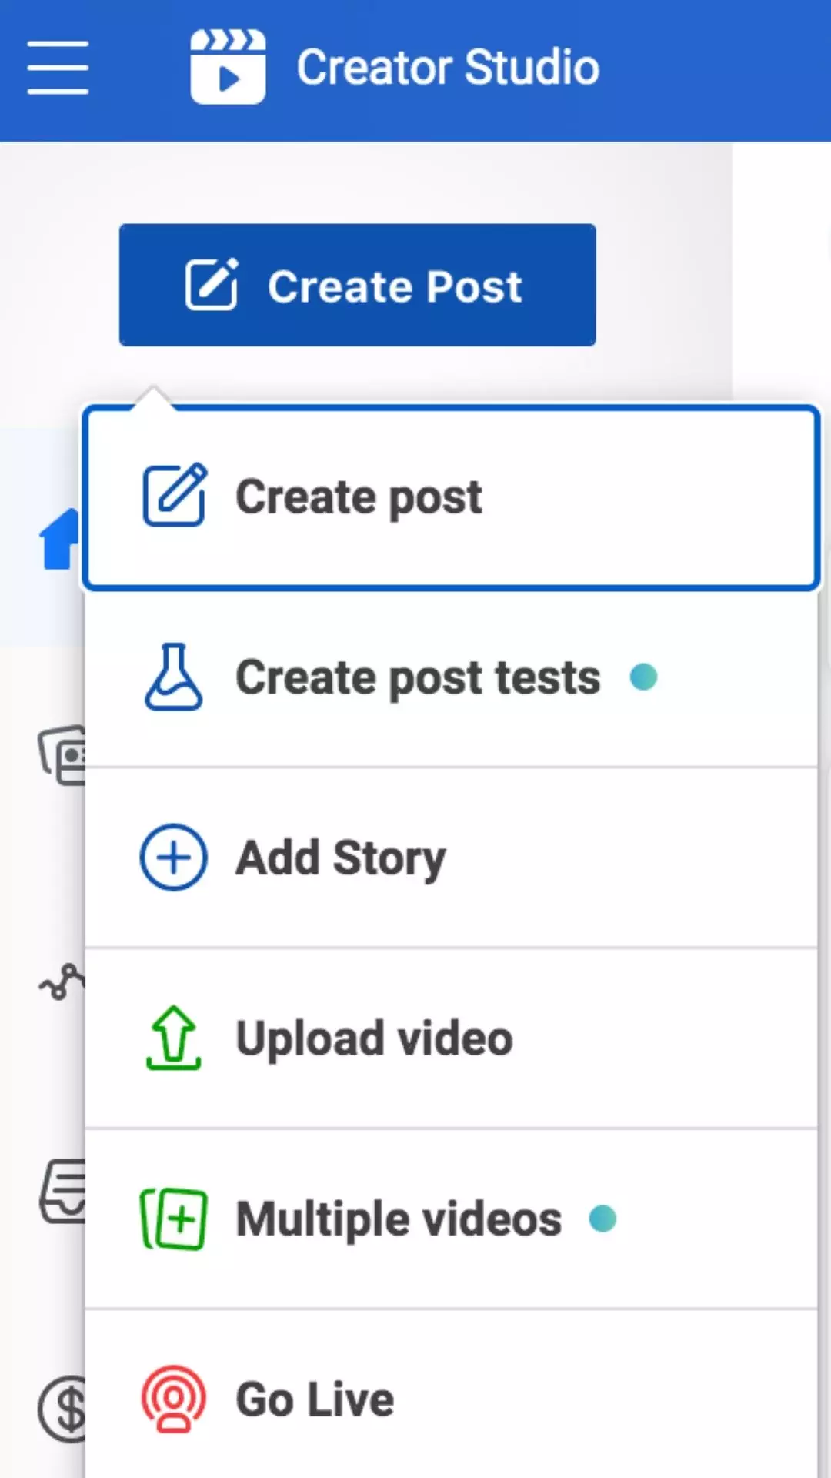This screenshot has width=831, height=1478.
Task: Open the Home sidebar icon
Action: tap(60, 538)
